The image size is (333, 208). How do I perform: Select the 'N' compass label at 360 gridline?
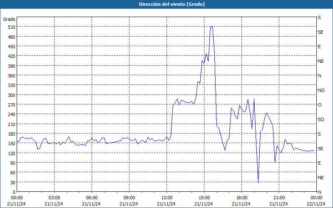click(319, 76)
